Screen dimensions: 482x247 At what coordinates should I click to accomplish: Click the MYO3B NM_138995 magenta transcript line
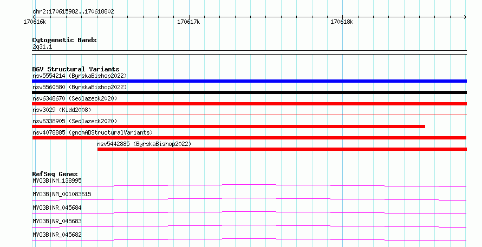tap(249, 185)
